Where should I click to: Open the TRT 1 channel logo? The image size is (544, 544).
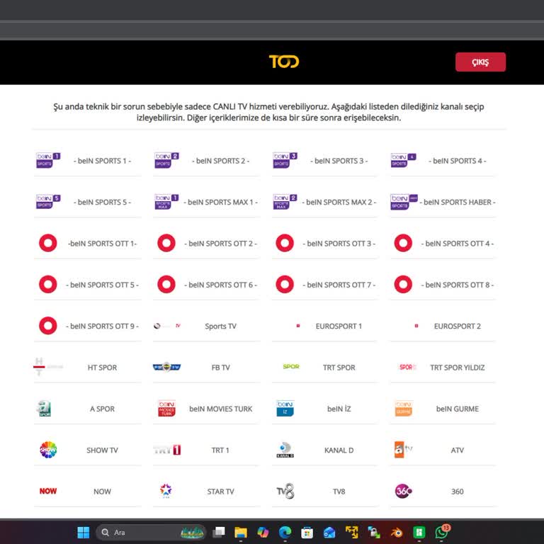tap(167, 450)
